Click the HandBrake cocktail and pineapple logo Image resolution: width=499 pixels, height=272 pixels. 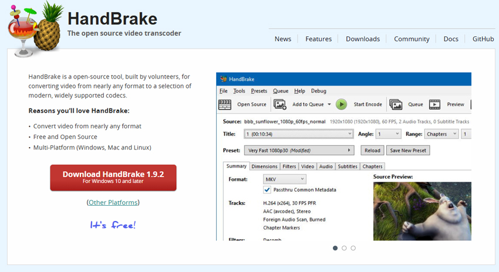click(35, 29)
